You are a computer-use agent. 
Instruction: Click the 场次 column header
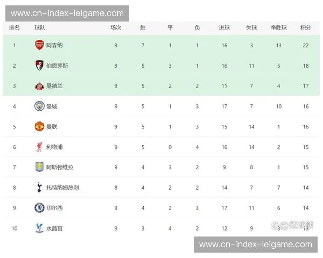(116, 27)
